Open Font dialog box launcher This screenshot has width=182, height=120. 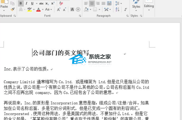pyautogui.click(x=80, y=16)
